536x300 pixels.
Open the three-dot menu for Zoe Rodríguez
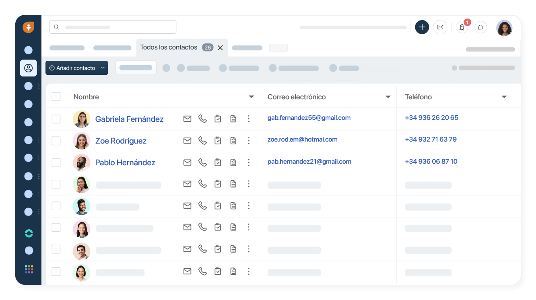[x=249, y=140]
